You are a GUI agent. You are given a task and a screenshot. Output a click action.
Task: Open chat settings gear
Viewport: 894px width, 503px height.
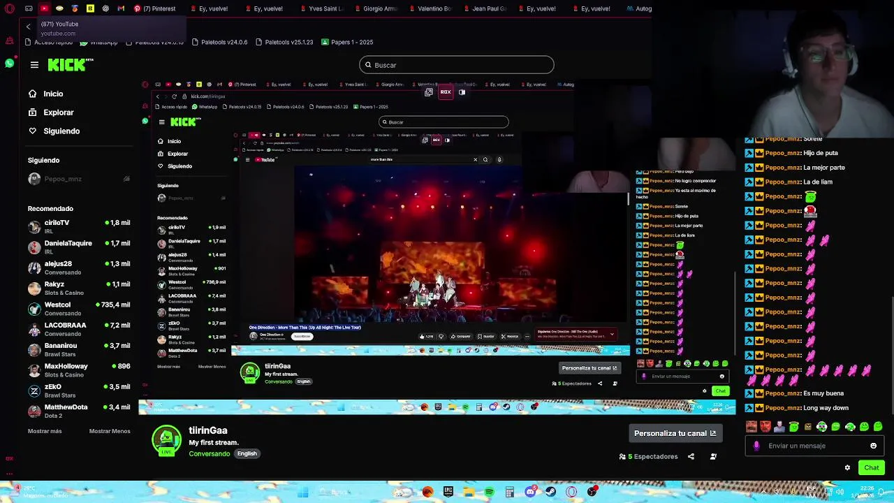point(847,467)
